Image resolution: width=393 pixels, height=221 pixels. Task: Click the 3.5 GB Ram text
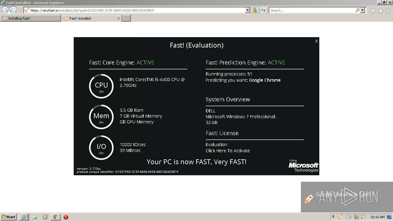click(x=131, y=110)
